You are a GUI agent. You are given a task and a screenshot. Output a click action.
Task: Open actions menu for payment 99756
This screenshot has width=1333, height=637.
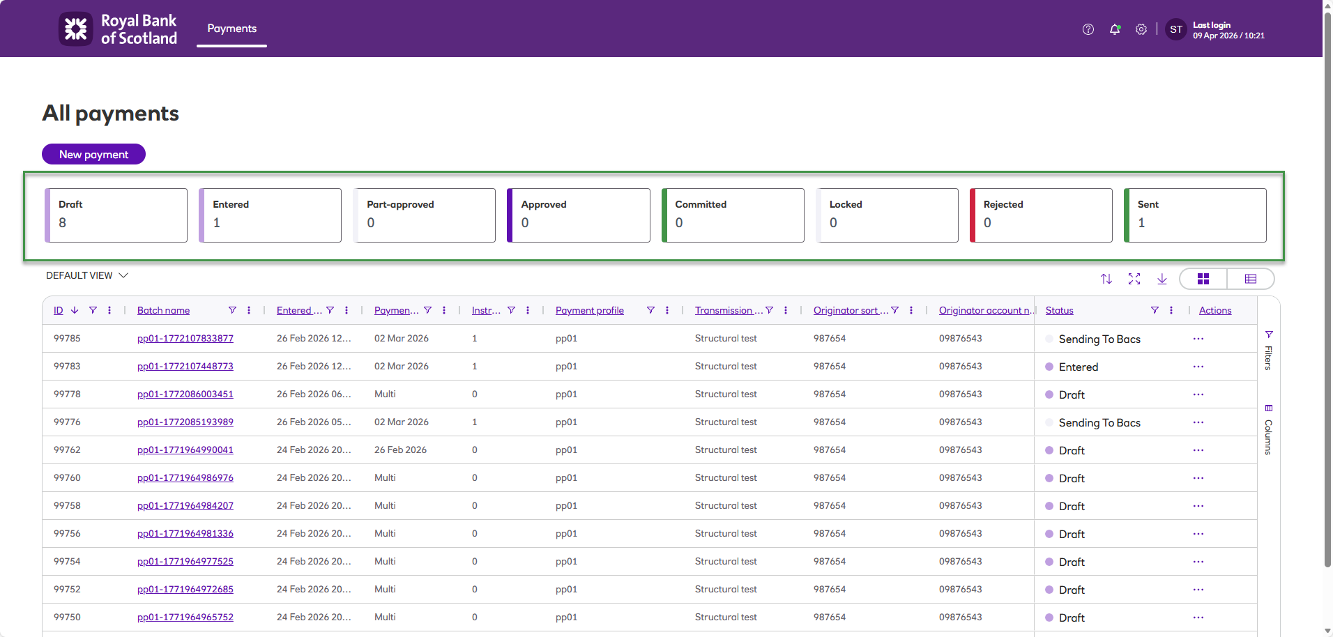[1198, 534]
